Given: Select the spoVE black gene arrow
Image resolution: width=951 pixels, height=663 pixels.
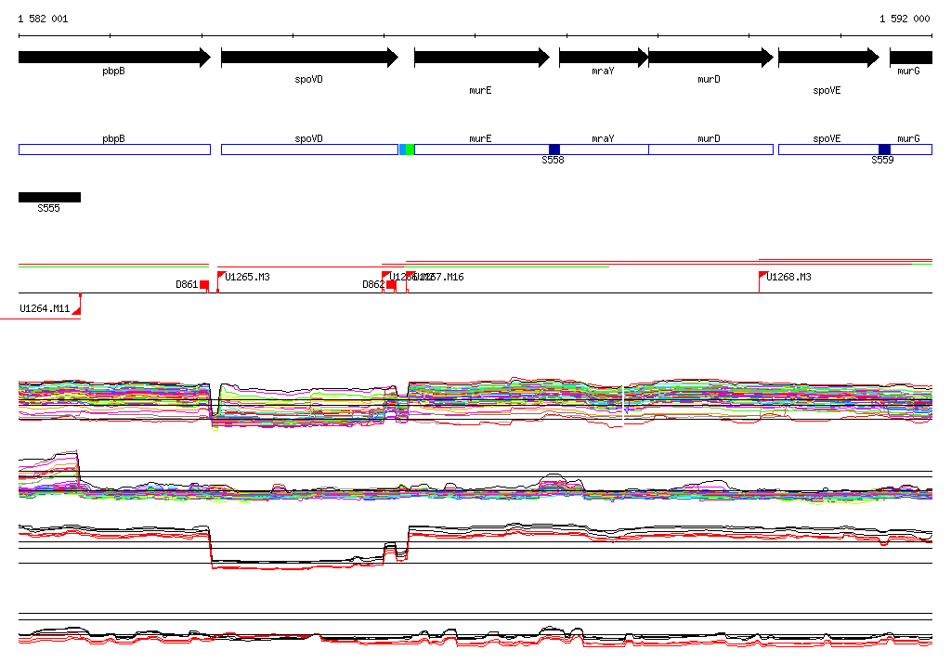Looking at the screenshot, I should point(828,58).
